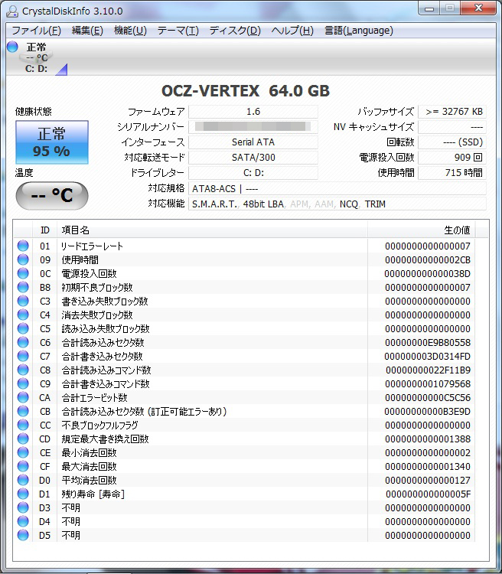
Task: Click status orb for C9 合計書き込みコマンド数
Action: 23,383
